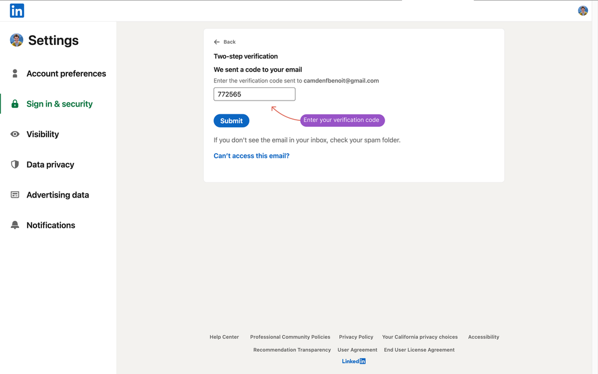Screen dimensions: 598x374
Task: Open the User Agreement
Action: click(x=357, y=349)
